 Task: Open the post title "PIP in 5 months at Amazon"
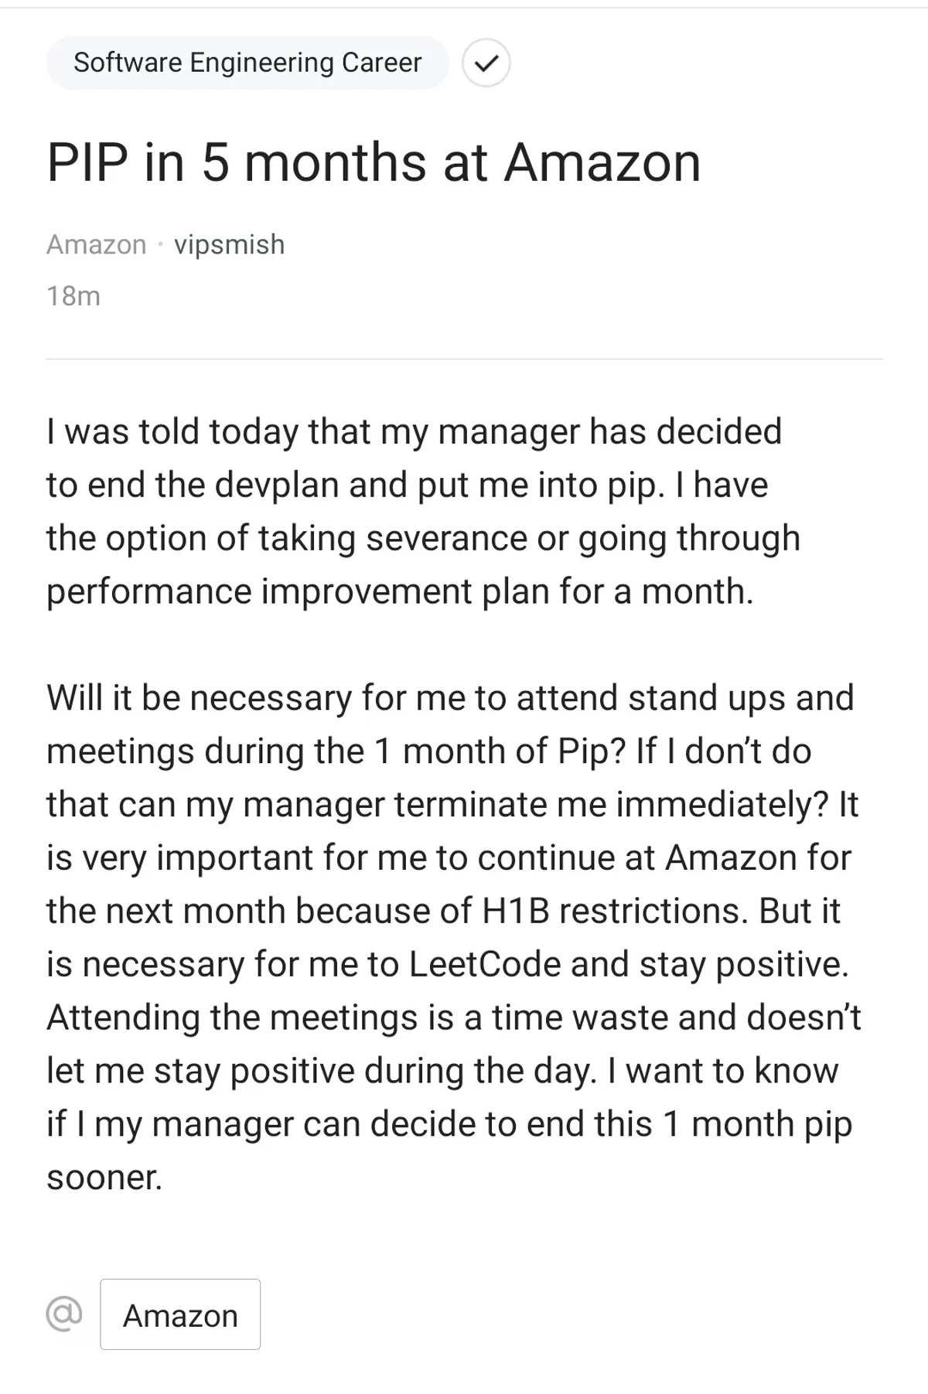point(374,162)
